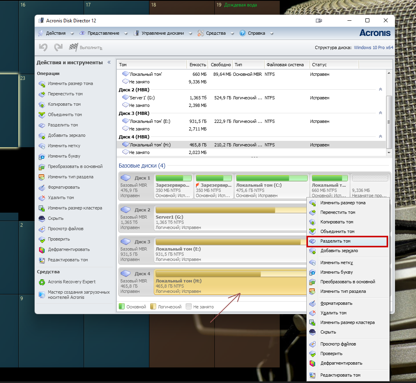Choose 'Дефрагментировать' in context menu
This screenshot has width=416, height=383.
pyautogui.click(x=347, y=363)
